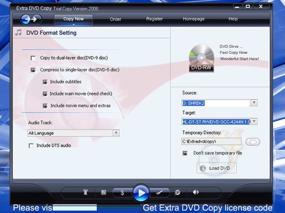
Task: Toggle Include subtitles checkbox
Action: [45, 82]
